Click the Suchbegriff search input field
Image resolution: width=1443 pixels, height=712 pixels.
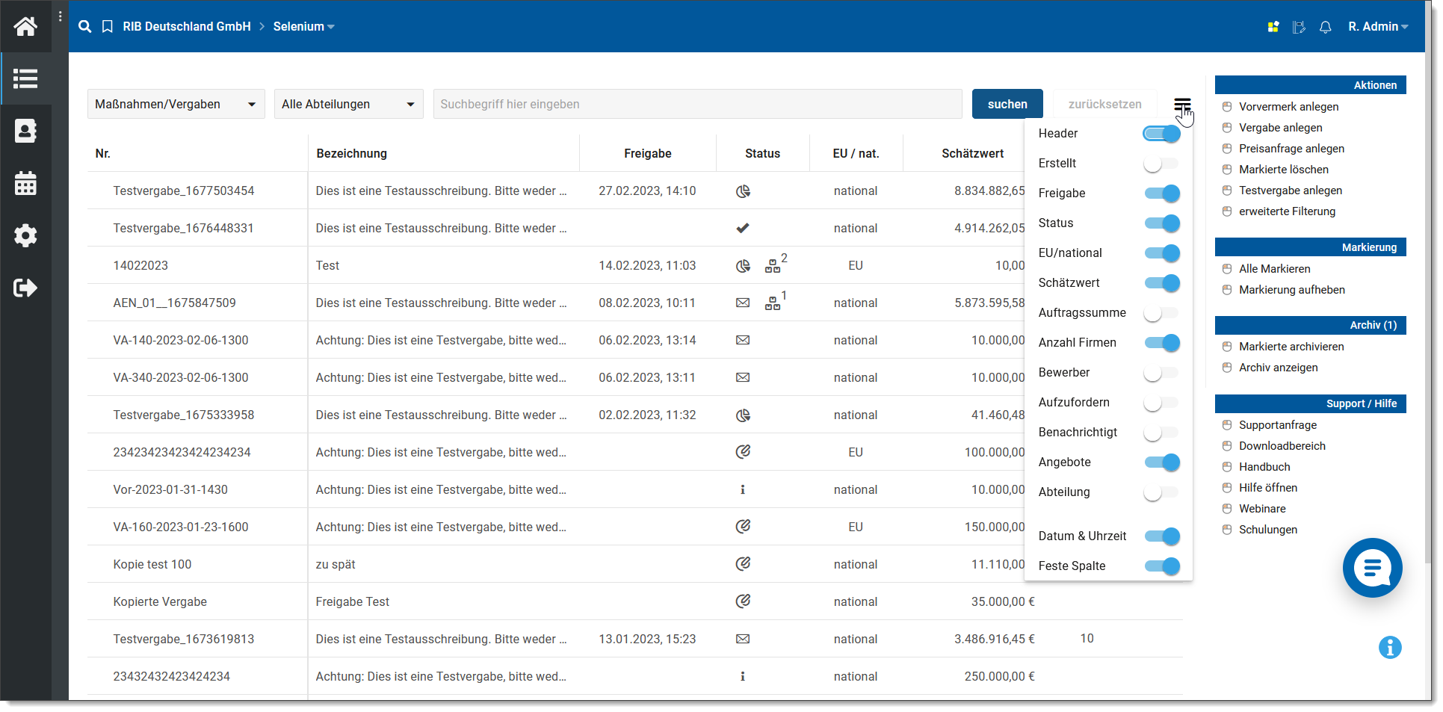pos(697,105)
